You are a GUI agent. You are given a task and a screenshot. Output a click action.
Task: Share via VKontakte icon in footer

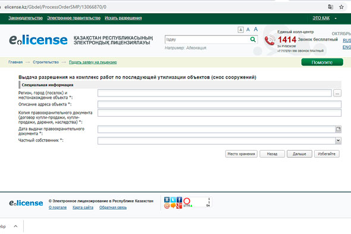[167, 199]
